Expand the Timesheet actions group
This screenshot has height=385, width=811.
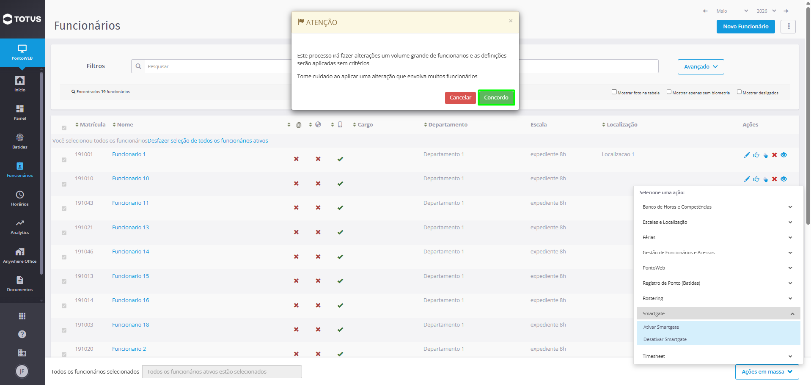click(x=718, y=356)
